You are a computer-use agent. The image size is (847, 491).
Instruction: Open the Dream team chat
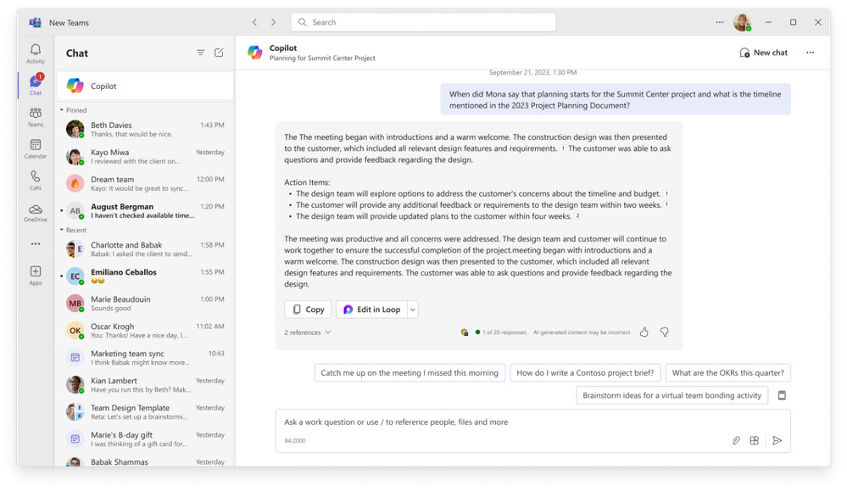click(145, 184)
